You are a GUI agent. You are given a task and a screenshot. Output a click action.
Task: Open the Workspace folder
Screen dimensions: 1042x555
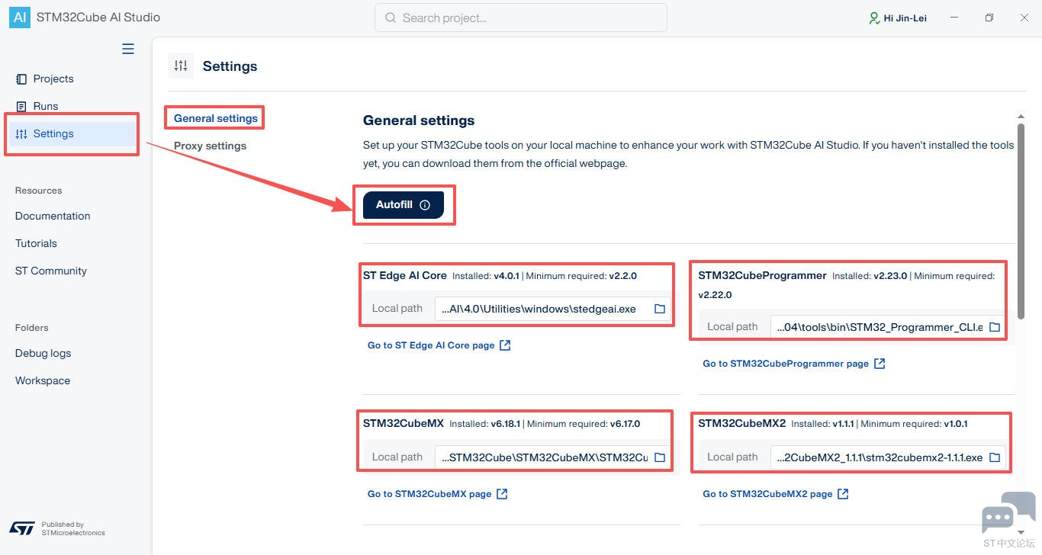pos(43,380)
